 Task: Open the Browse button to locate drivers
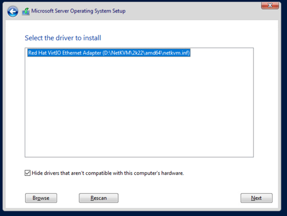(41, 198)
